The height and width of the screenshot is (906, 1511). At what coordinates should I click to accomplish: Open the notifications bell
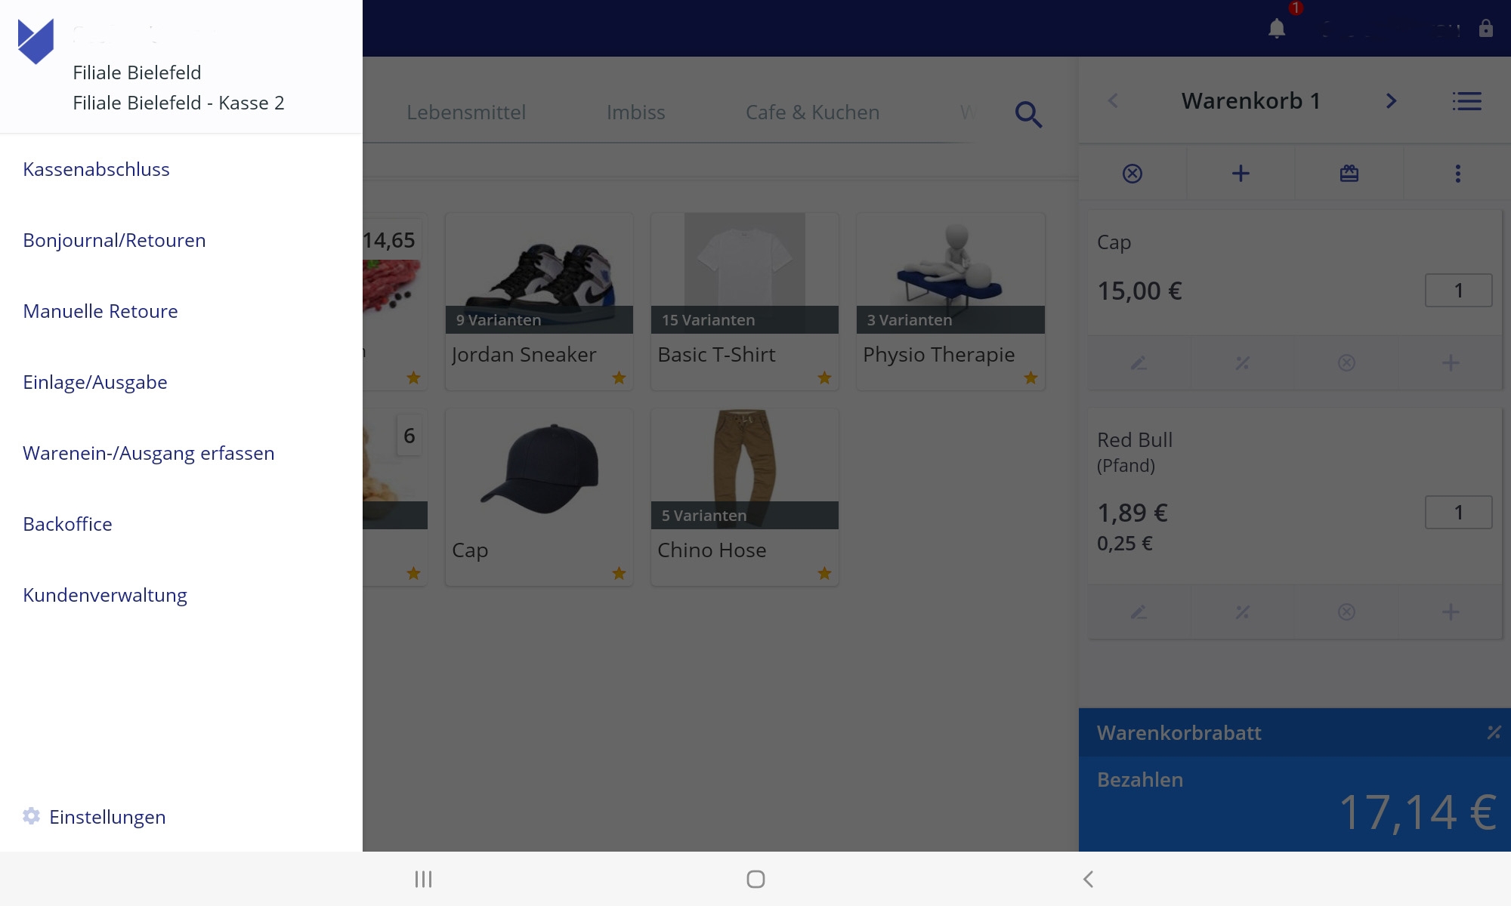pyautogui.click(x=1277, y=29)
